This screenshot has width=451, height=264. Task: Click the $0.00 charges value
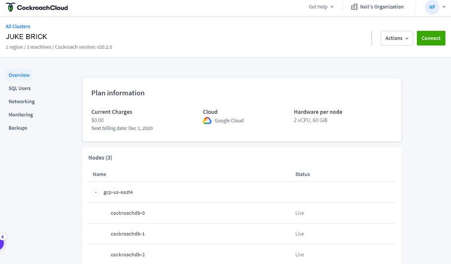point(97,120)
